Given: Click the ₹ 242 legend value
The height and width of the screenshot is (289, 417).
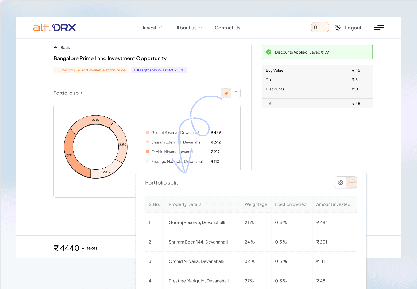Looking at the screenshot, I should [x=216, y=142].
